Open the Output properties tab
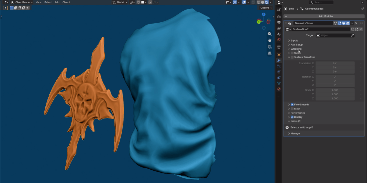The height and width of the screenshot is (183, 367). 279,23
